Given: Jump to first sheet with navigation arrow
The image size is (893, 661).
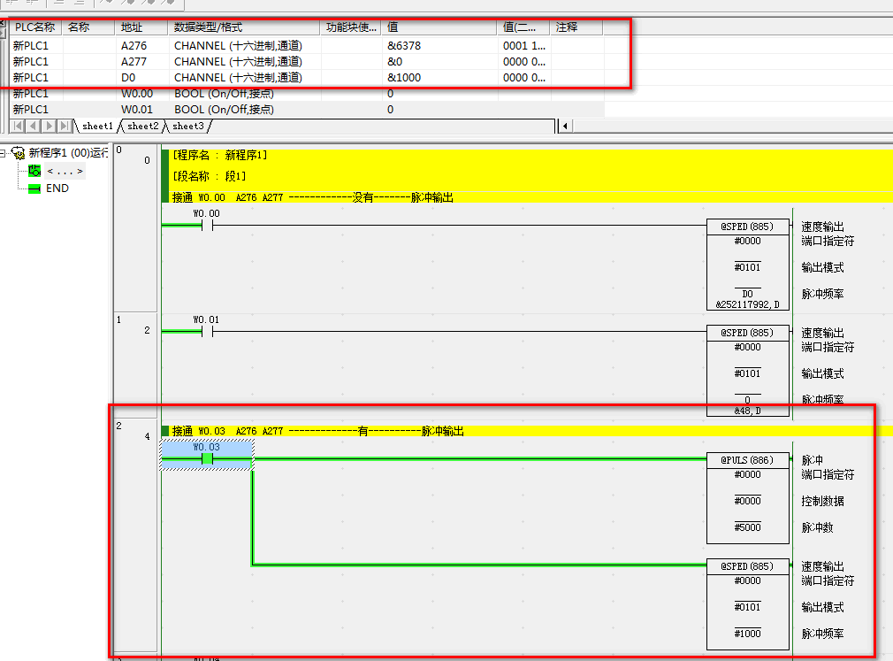Looking at the screenshot, I should (19, 127).
